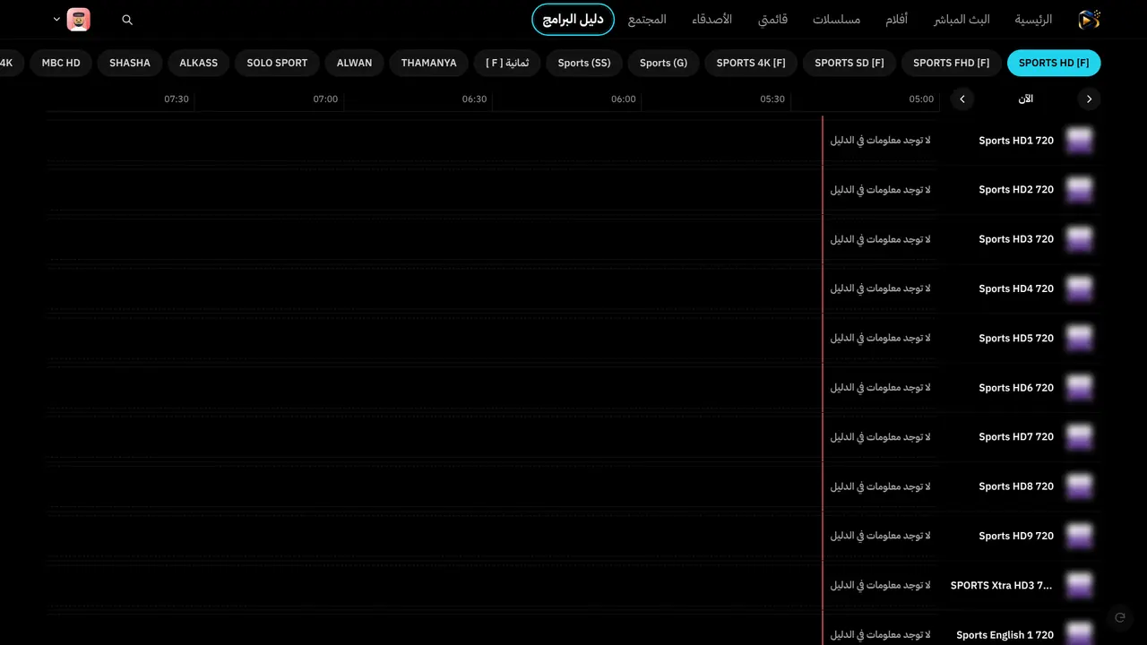The width and height of the screenshot is (1147, 645).
Task: Click the 05:00 timeline label
Action: 921,99
